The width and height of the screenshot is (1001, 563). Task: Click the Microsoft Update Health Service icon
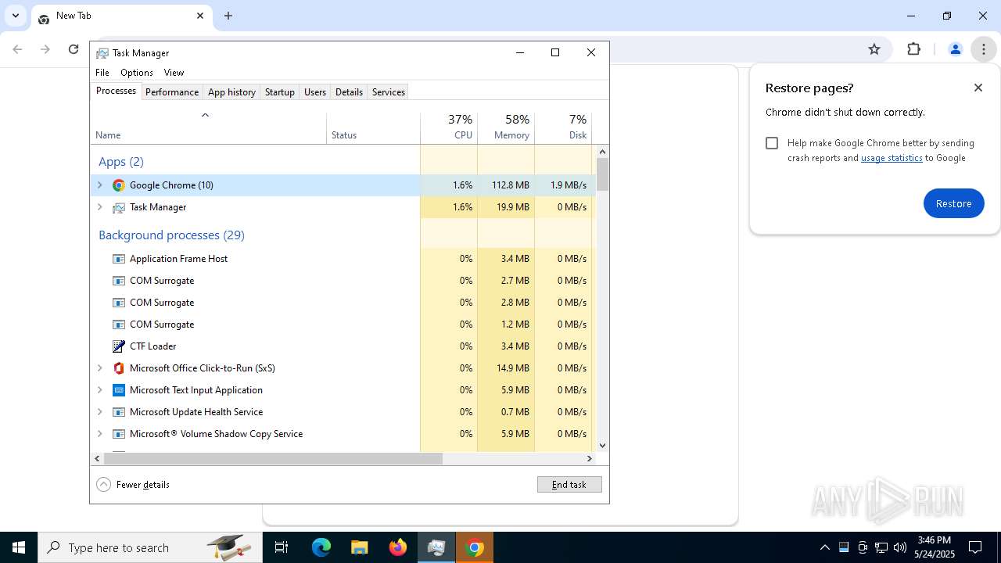(119, 412)
